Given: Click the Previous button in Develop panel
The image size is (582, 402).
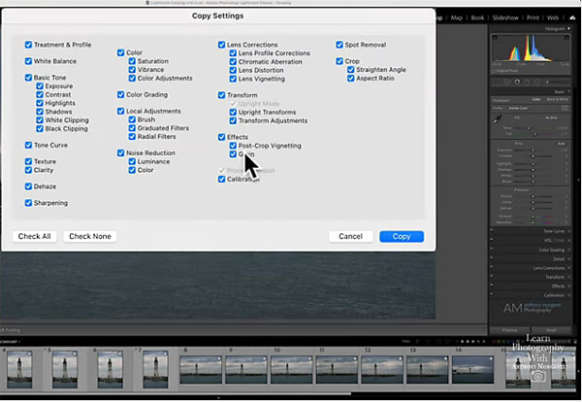Looking at the screenshot, I should point(509,330).
